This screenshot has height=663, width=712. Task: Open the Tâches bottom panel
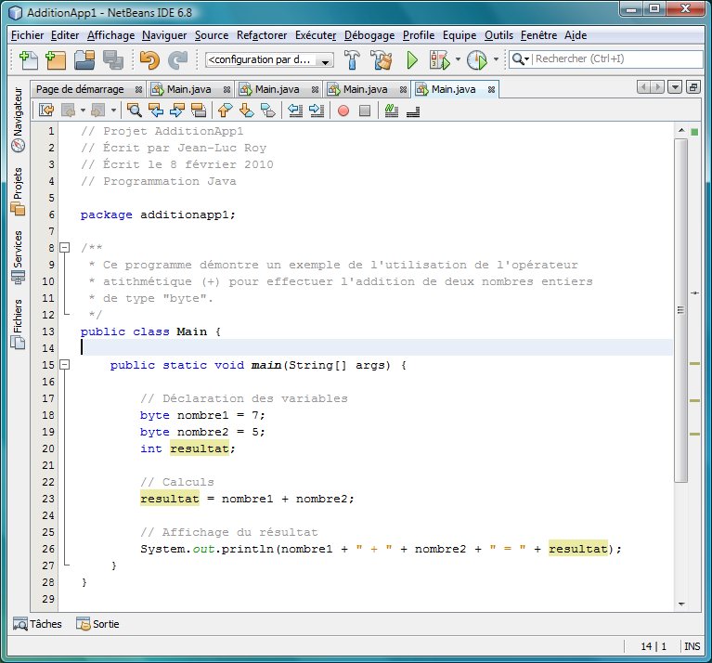(38, 624)
